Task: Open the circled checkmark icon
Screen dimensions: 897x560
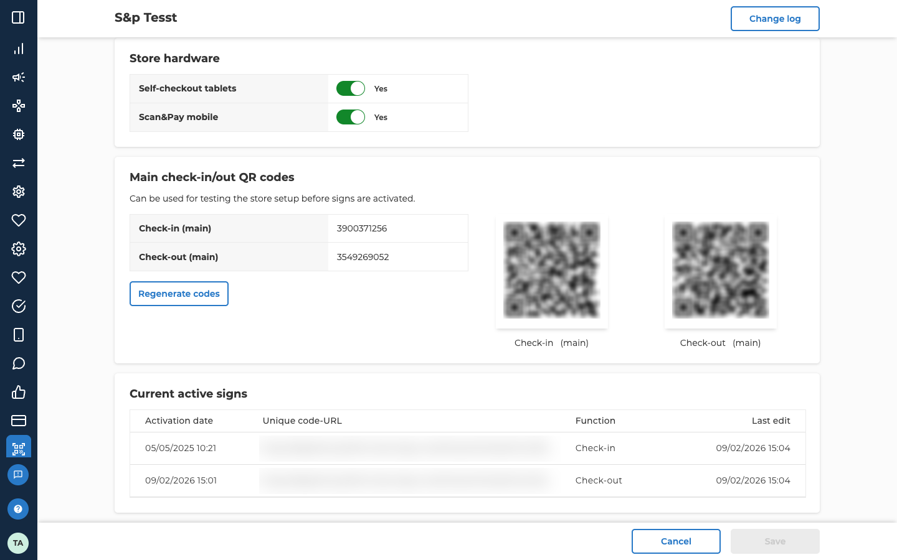Action: [18, 306]
